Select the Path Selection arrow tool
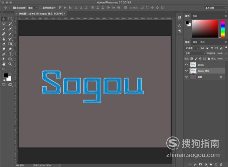This screenshot has height=167, width=228. (x=4, y=59)
